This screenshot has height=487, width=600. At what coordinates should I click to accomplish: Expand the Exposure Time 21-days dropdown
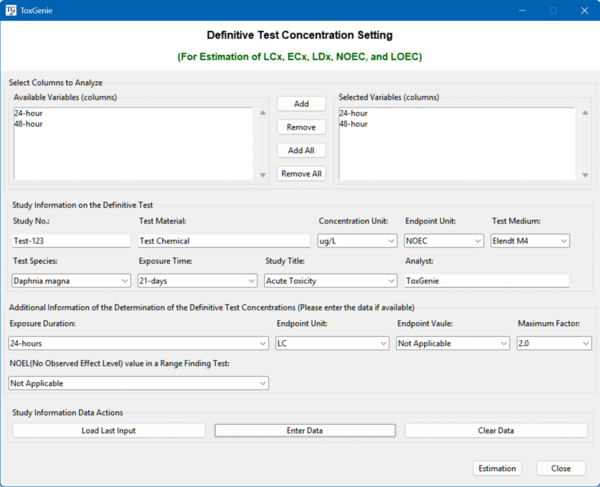click(197, 281)
